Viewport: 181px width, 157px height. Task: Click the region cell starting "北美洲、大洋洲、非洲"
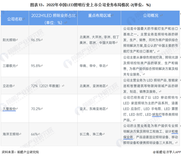click(99, 40)
